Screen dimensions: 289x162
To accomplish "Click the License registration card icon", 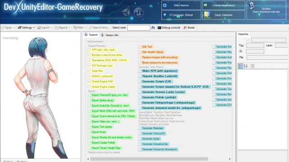I will coord(206,5).
